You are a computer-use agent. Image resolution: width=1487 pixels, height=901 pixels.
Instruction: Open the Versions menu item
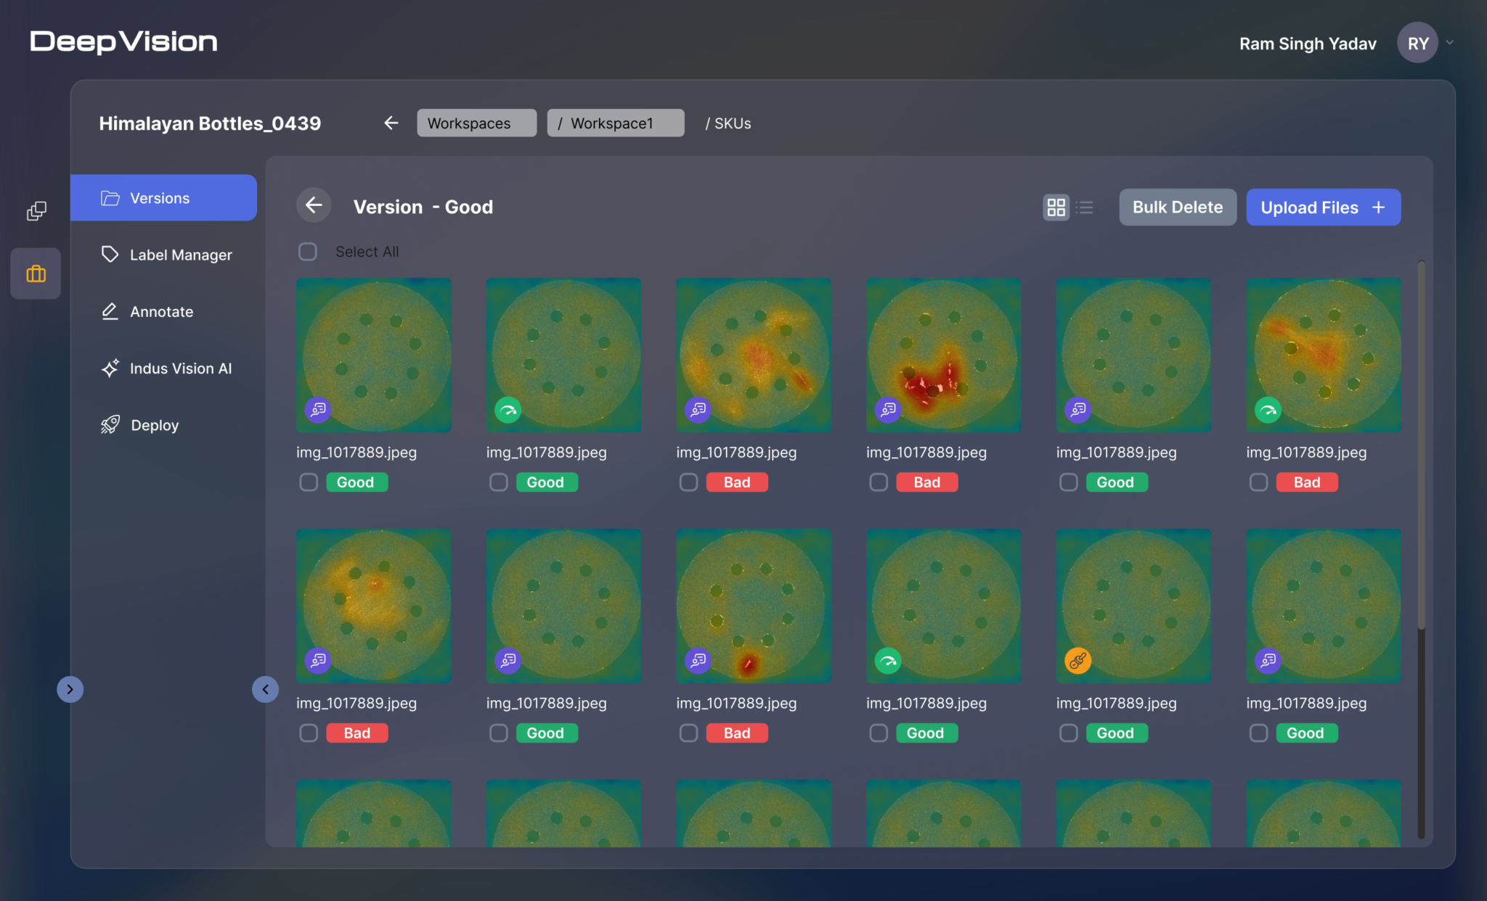coord(163,197)
